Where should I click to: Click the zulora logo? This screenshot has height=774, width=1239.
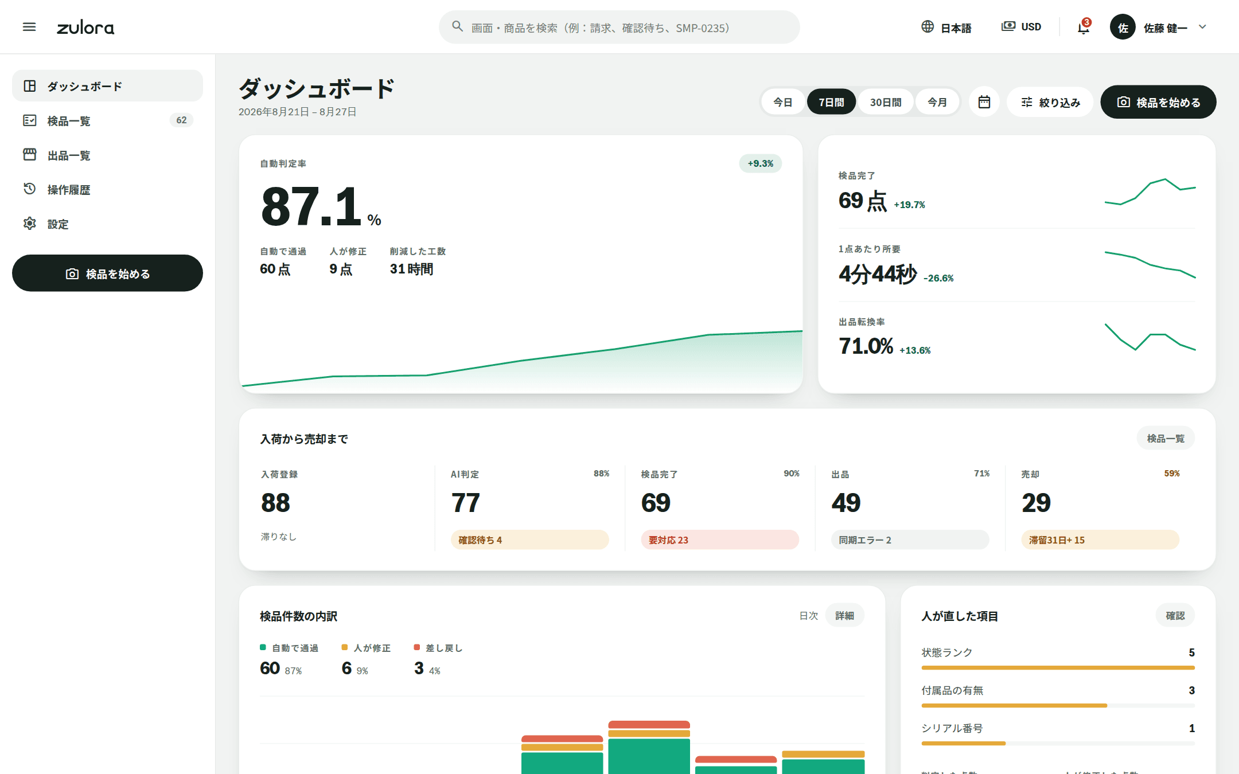point(85,28)
